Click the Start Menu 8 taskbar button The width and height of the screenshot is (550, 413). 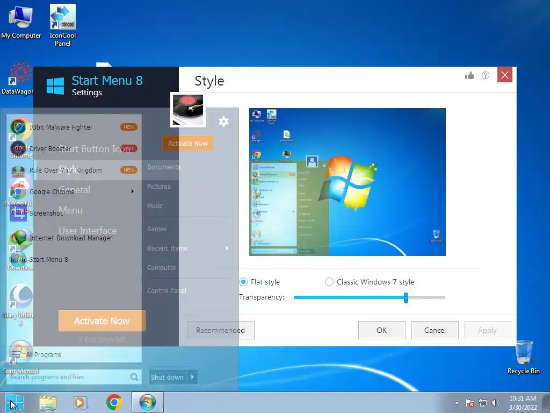(x=148, y=402)
